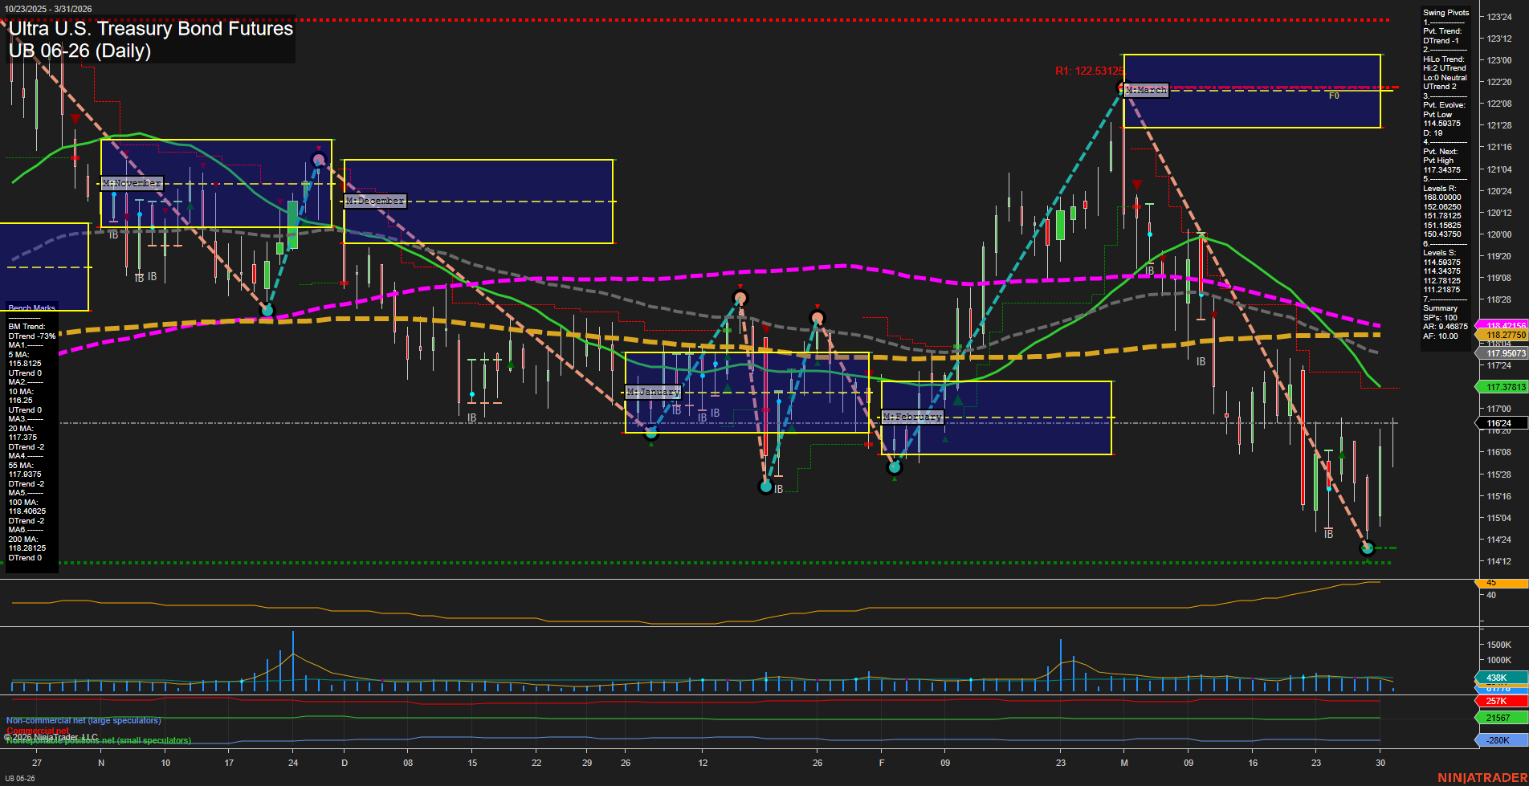Viewport: 1529px width, 786px height.
Task: Select the UB 06-26 tab
Action: pyautogui.click(x=22, y=777)
